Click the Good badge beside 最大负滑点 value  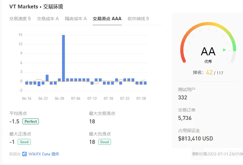click(x=104, y=142)
